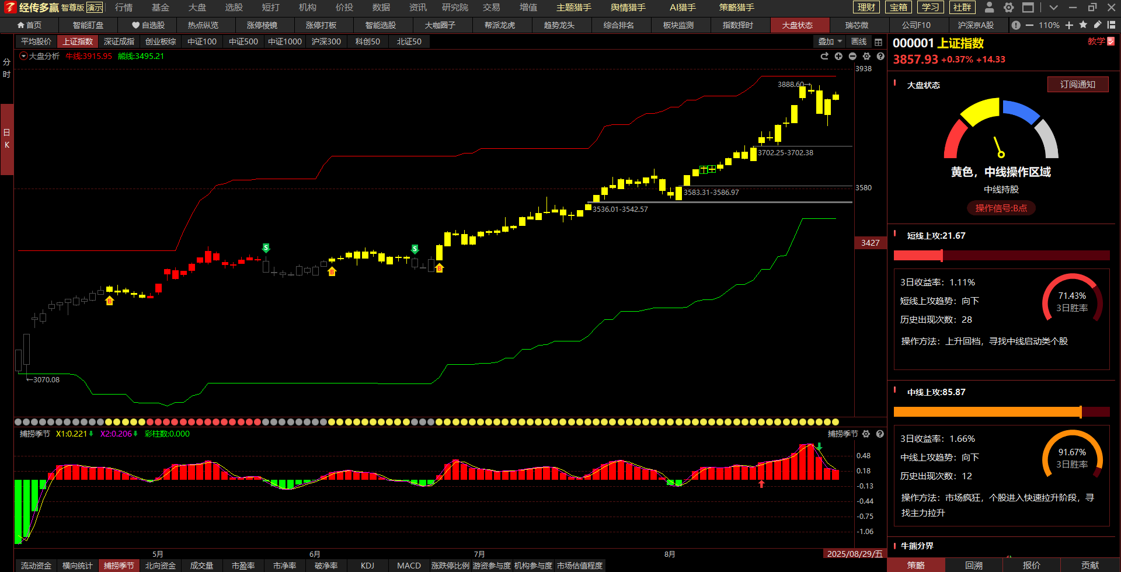Decrease zoom with the minus icon
The image size is (1121, 572).
click(x=1029, y=25)
